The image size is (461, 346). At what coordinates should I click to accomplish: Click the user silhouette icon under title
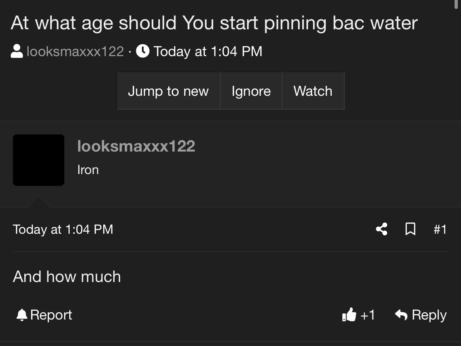(17, 51)
